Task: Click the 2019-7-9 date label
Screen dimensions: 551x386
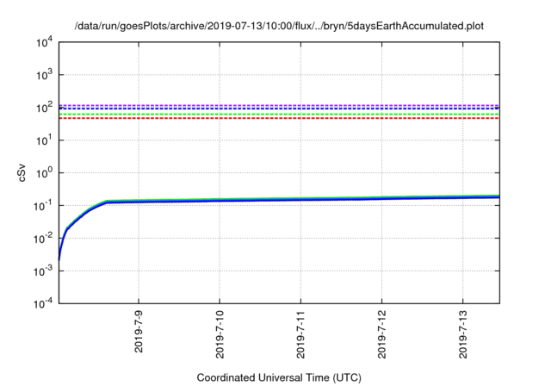Action: click(139, 332)
